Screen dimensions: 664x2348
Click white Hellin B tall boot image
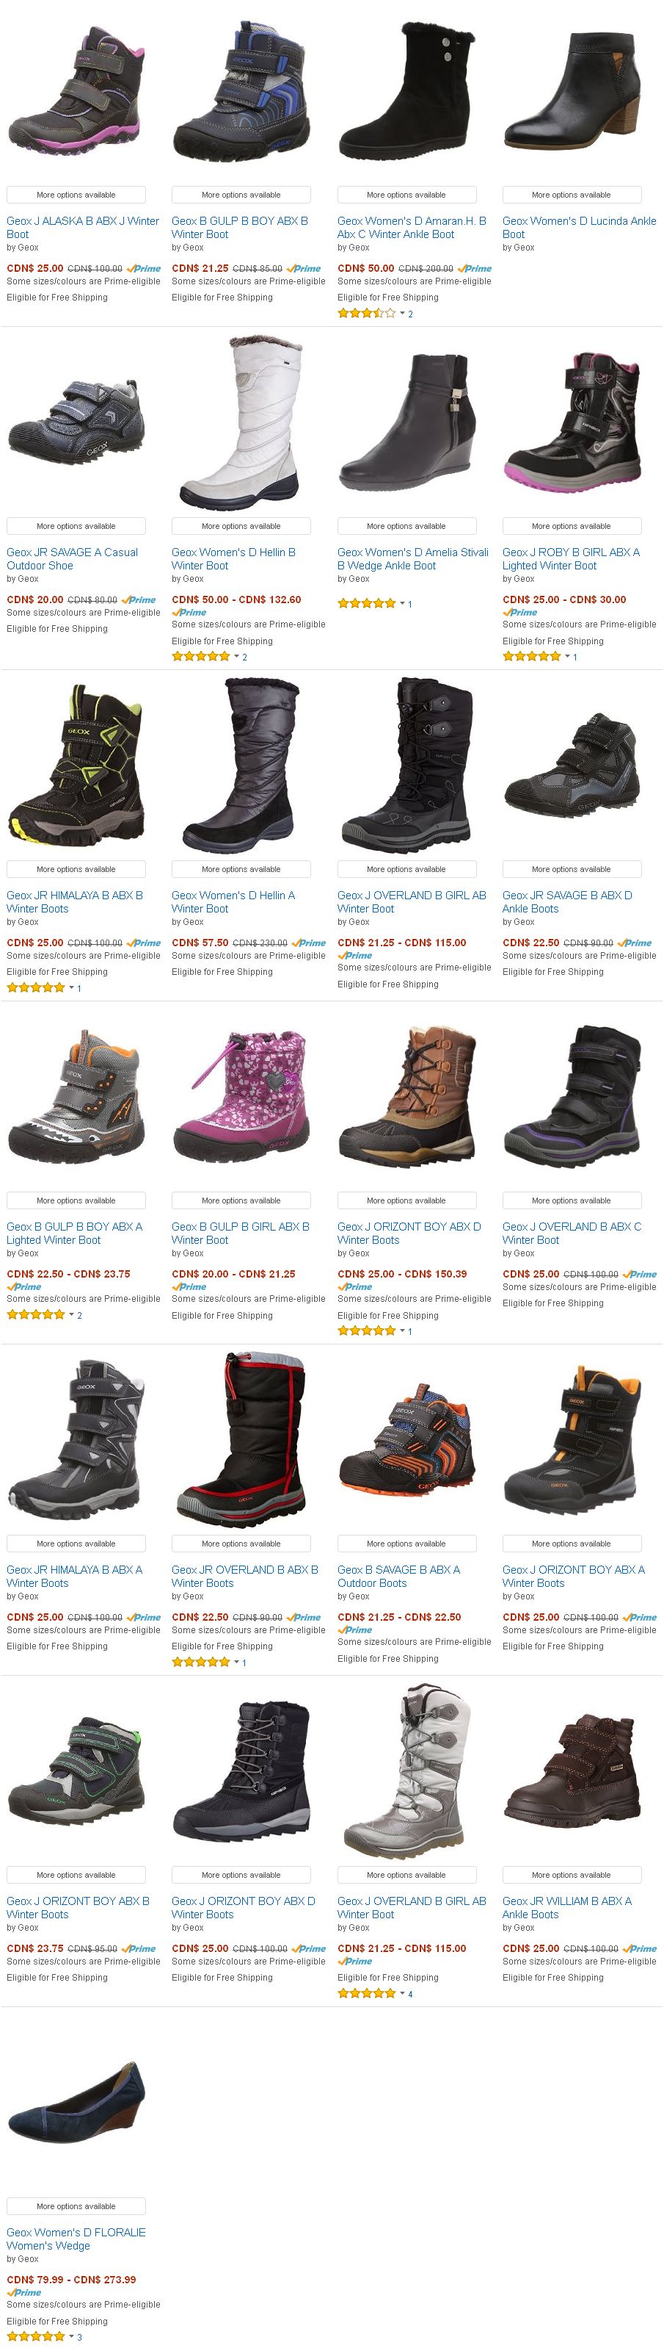click(241, 422)
